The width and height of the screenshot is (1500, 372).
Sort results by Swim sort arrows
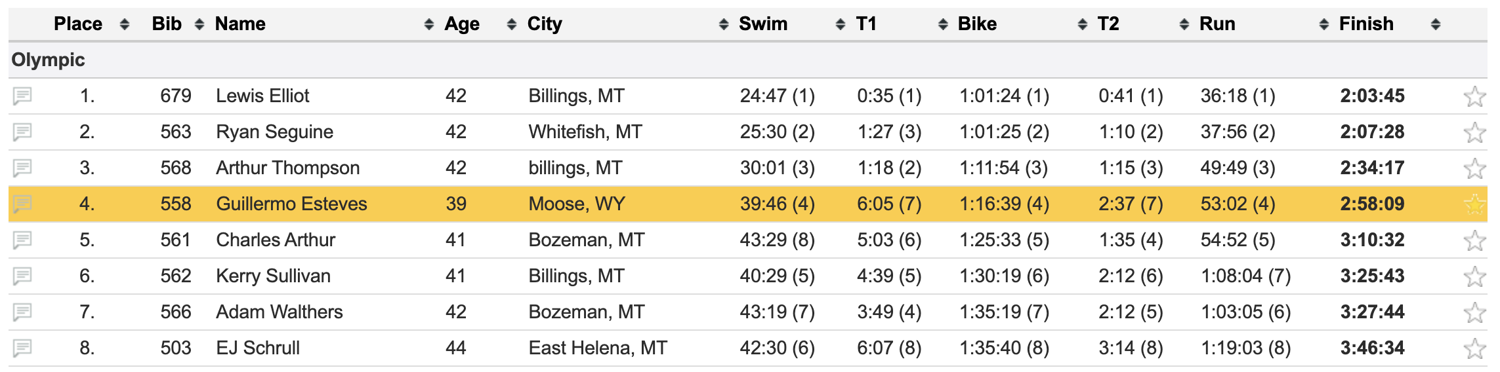pyautogui.click(x=840, y=25)
